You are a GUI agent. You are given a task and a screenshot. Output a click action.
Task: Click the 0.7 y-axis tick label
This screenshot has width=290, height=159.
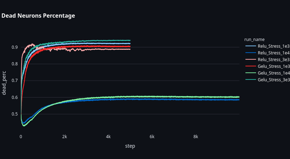tap(15, 81)
